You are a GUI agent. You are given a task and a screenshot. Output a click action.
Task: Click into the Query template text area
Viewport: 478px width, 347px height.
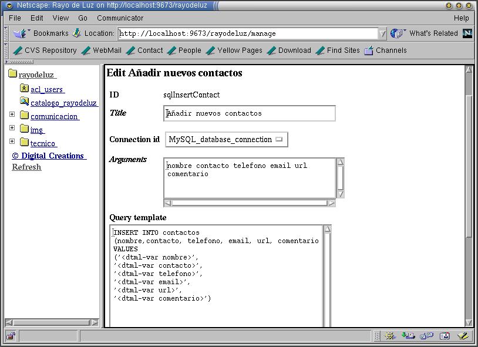point(217,276)
